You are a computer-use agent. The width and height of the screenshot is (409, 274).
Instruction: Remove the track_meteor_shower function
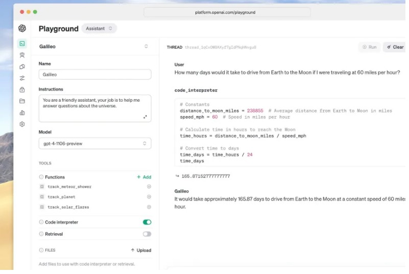point(149,187)
